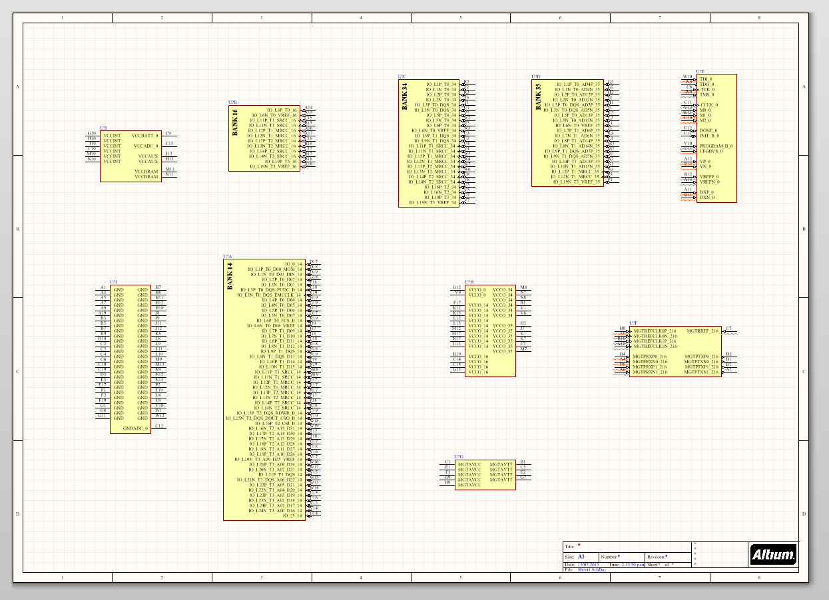Click the Revision field in title block
This screenshot has height=600, width=829.
pyautogui.click(x=657, y=557)
